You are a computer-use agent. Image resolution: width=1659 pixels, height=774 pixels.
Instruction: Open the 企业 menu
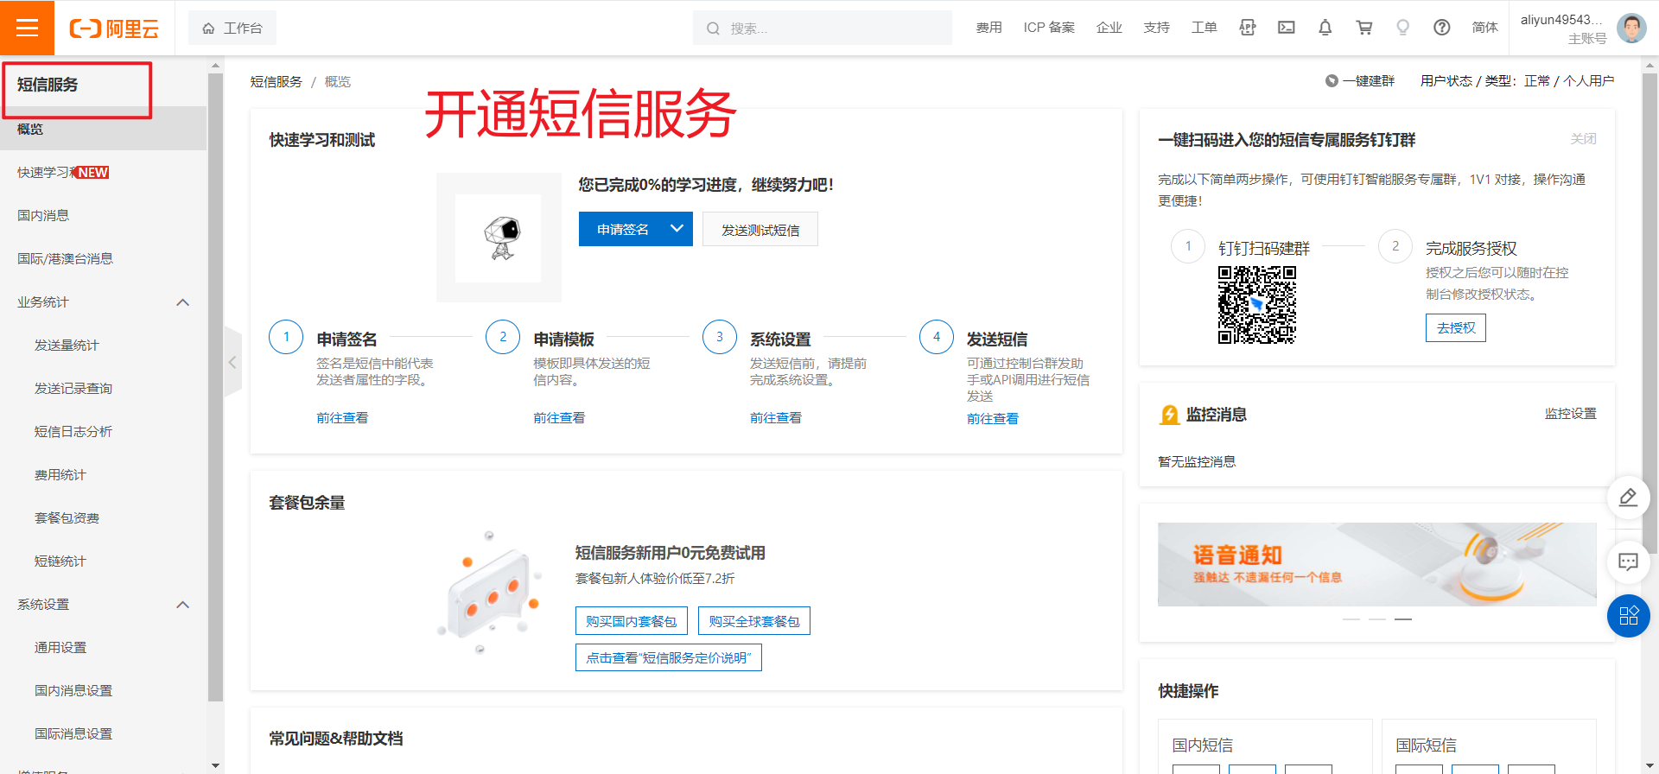[1109, 28]
